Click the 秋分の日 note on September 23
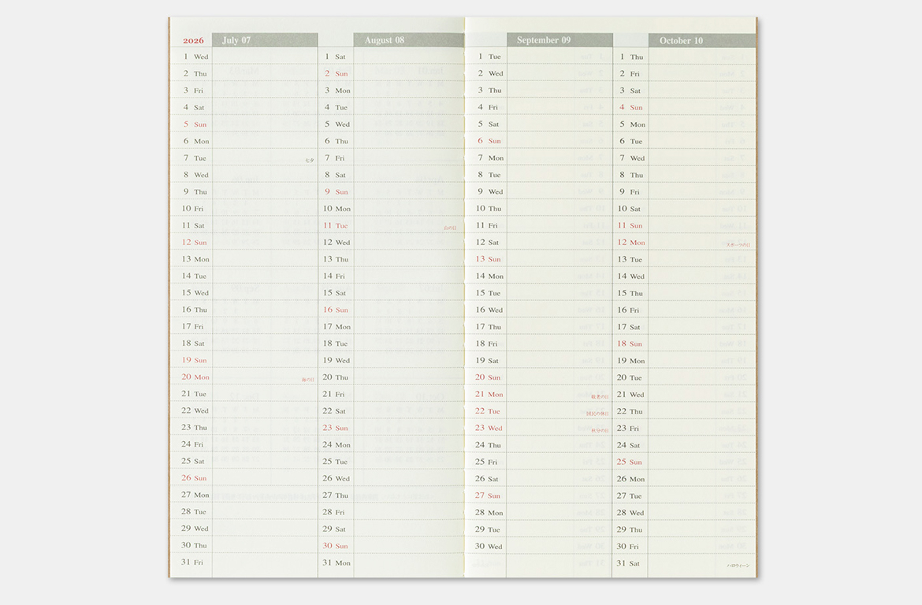The height and width of the screenshot is (605, 922). point(600,430)
